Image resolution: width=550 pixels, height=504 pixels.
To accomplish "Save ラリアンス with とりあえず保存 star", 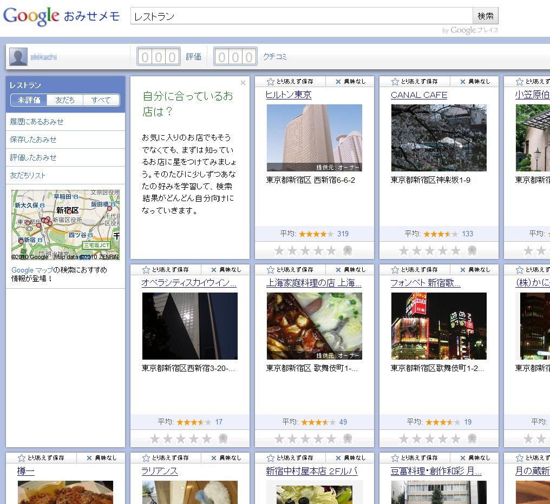I will (x=166, y=457).
